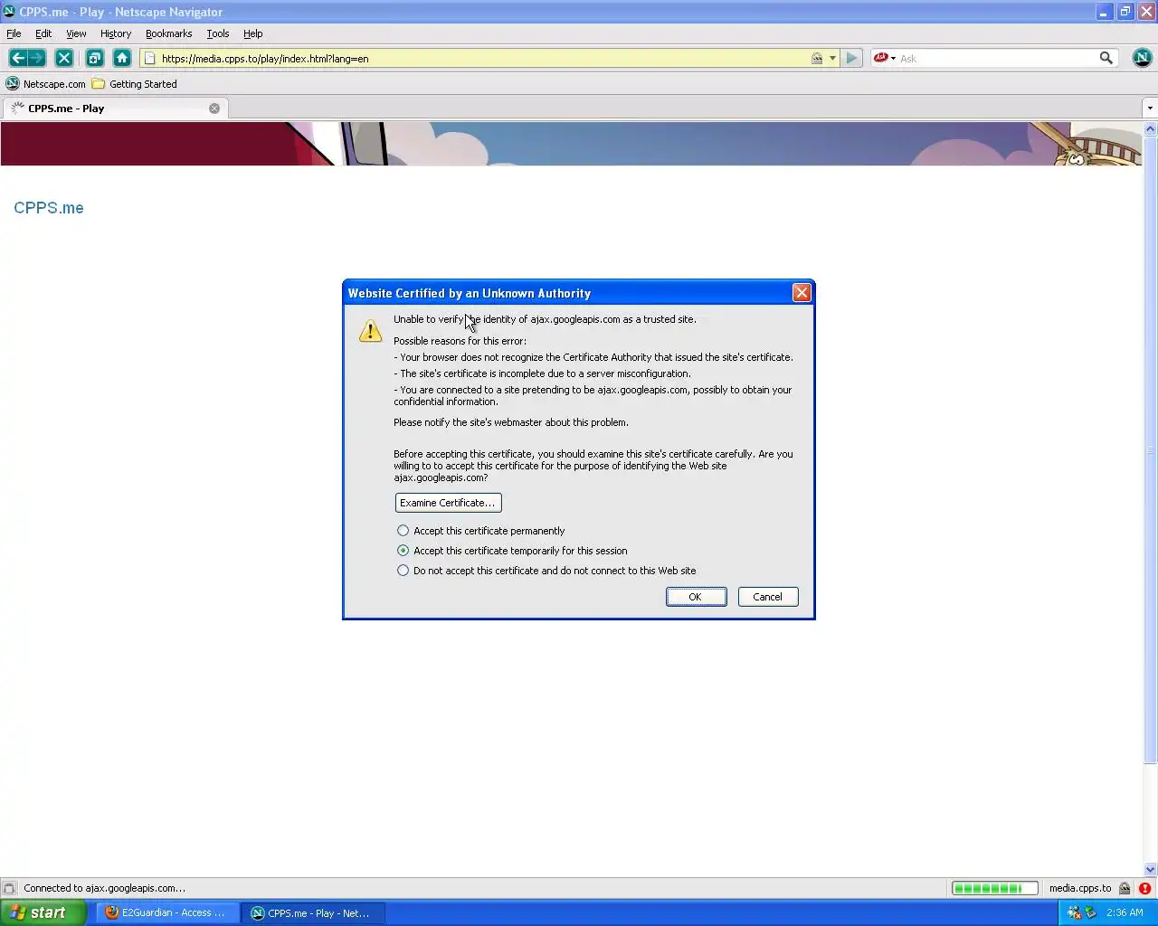Select Accept certificate temporarily for this session
Viewport: 1158px width, 926px height.
pyautogui.click(x=512, y=551)
